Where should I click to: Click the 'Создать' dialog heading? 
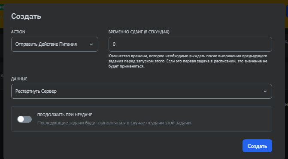(x=26, y=16)
